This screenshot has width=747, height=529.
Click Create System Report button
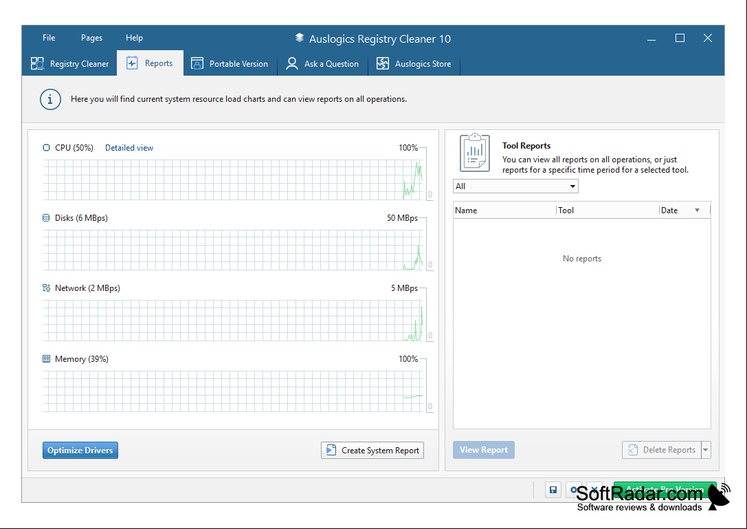pos(372,451)
